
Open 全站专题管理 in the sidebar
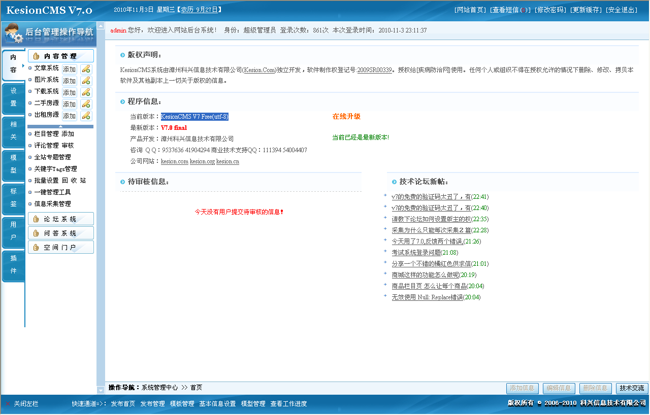52,157
